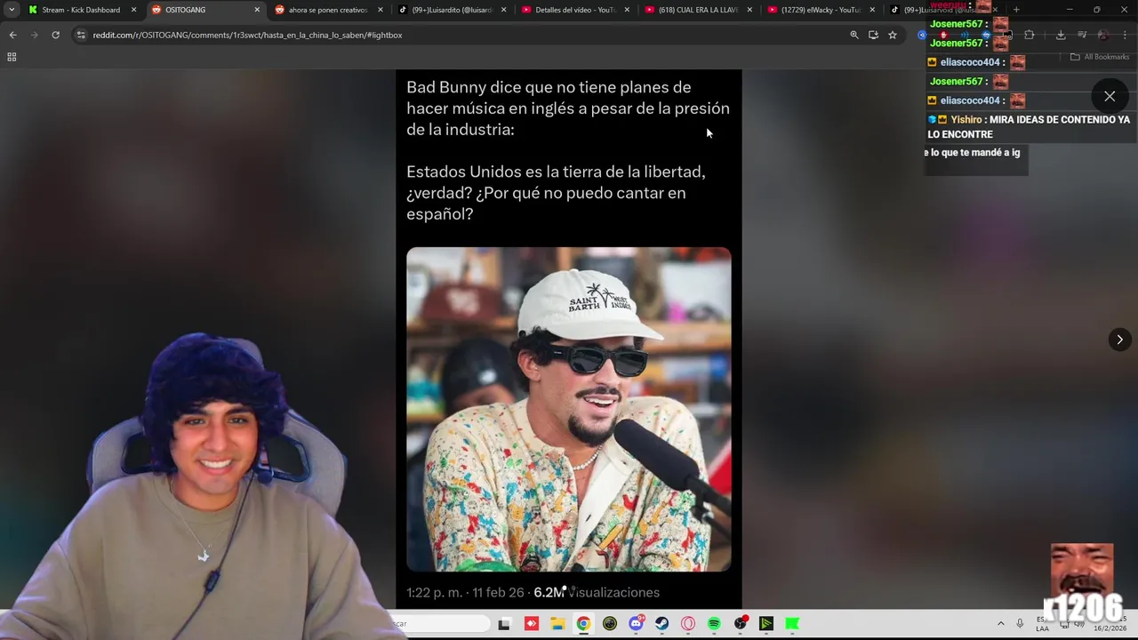Open OBS Studio from the taskbar
The width and height of the screenshot is (1138, 640).
tap(741, 624)
